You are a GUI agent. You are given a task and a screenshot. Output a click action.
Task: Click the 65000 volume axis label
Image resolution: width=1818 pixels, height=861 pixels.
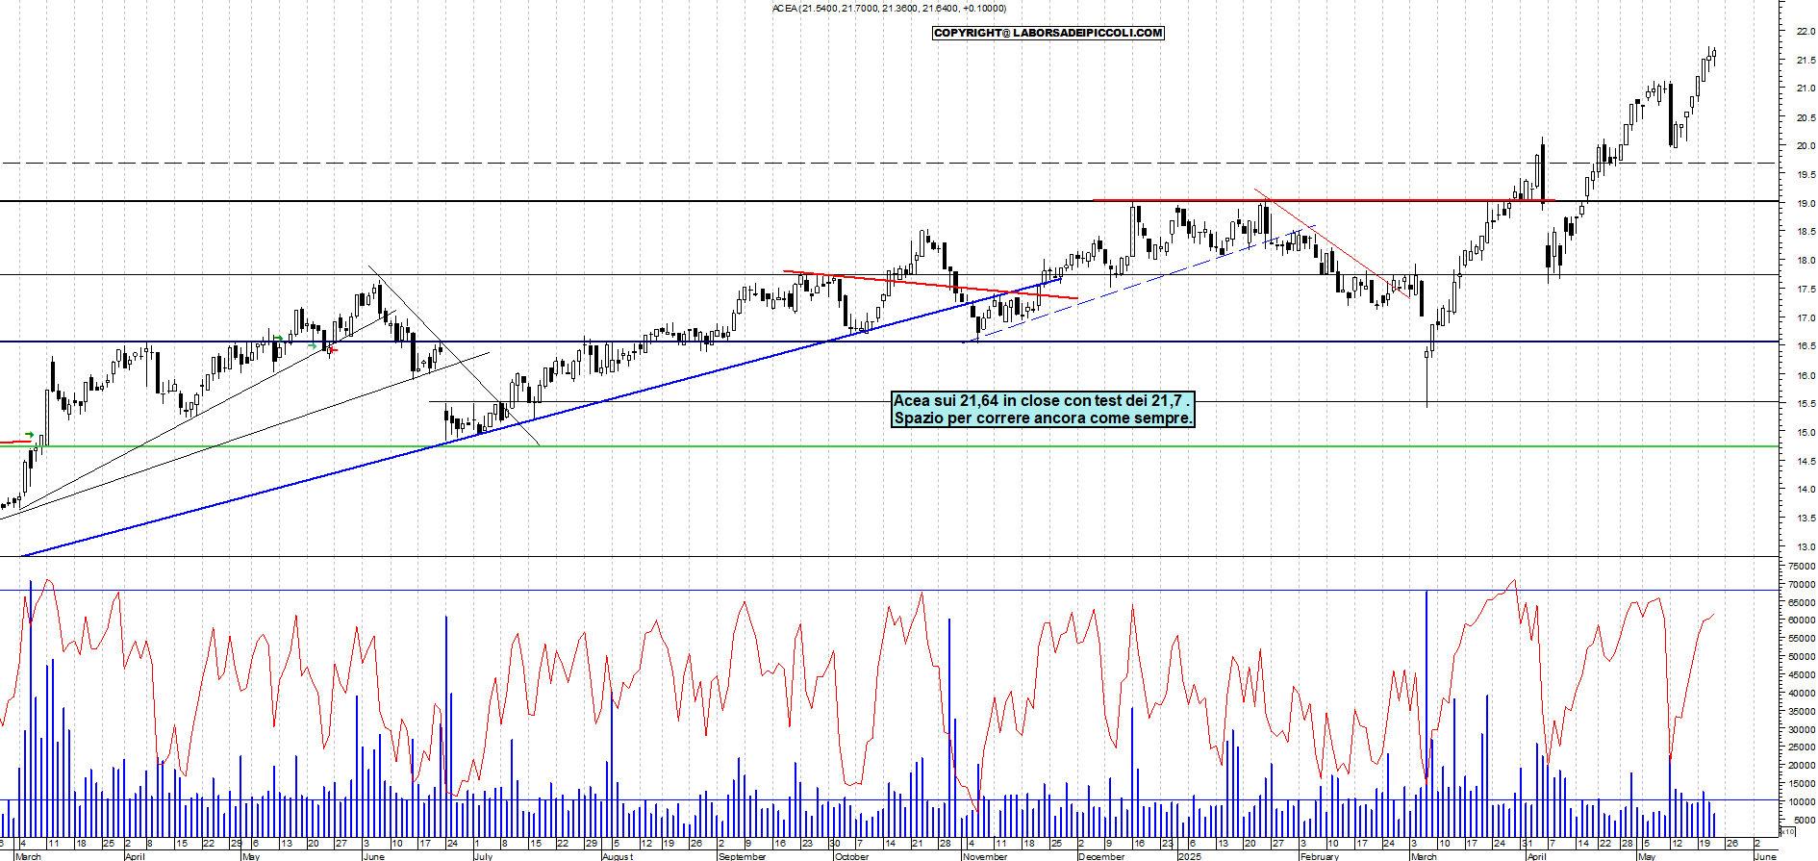point(1802,602)
